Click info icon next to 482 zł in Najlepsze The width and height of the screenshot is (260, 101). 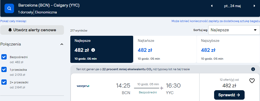pos(93,50)
